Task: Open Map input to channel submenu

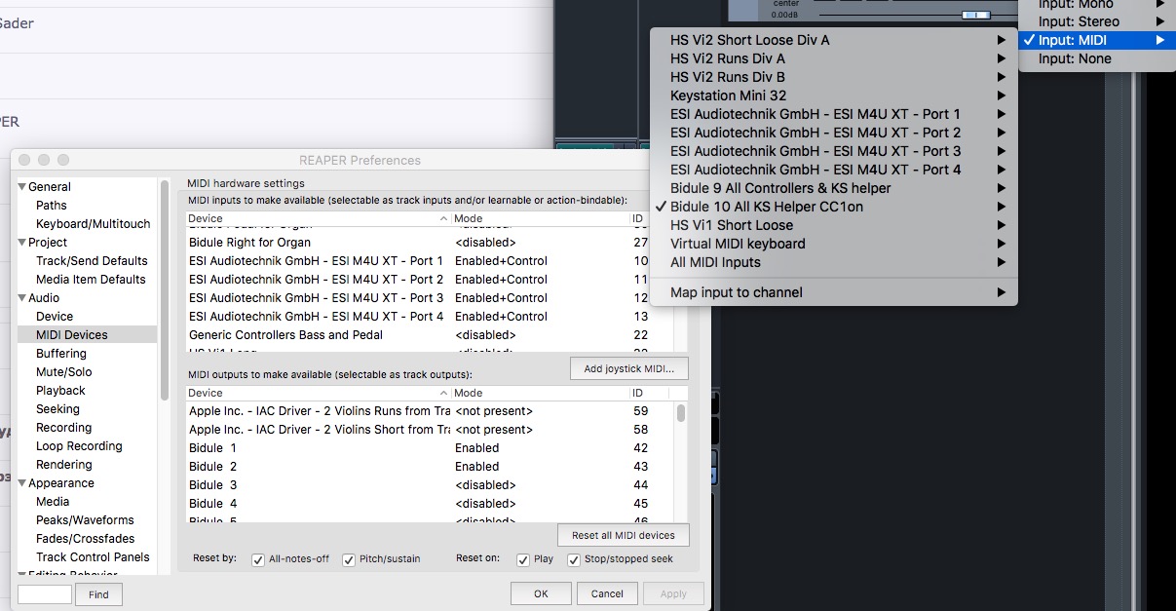Action: (x=834, y=292)
